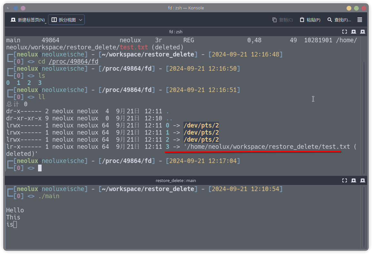This screenshot has width=372, height=254.
Task: Click the restore_delete : main pane title
Action: 176,181
